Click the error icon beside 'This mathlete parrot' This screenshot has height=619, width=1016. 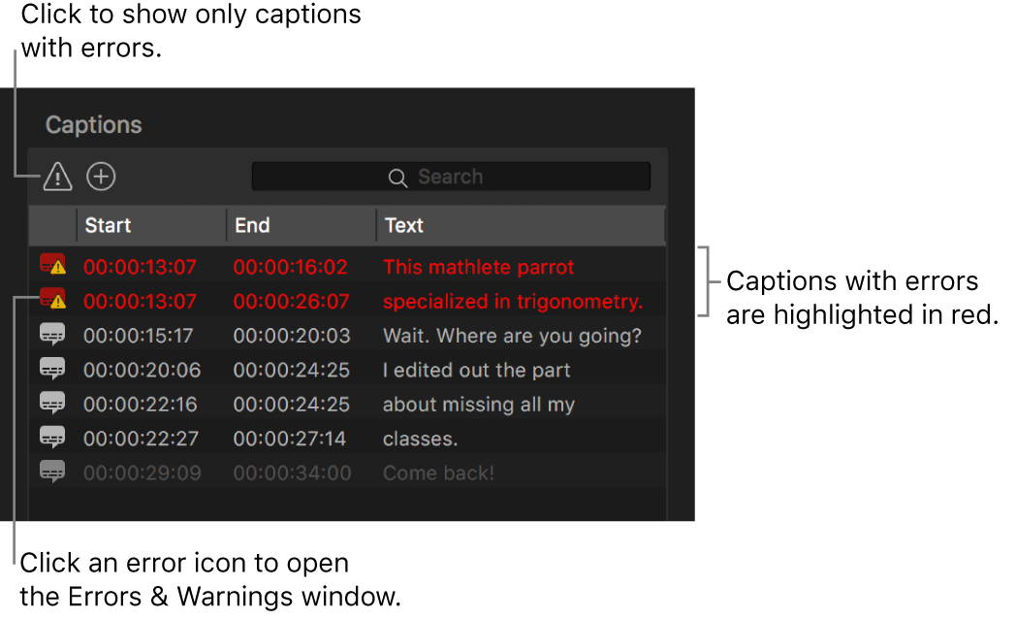(x=52, y=266)
